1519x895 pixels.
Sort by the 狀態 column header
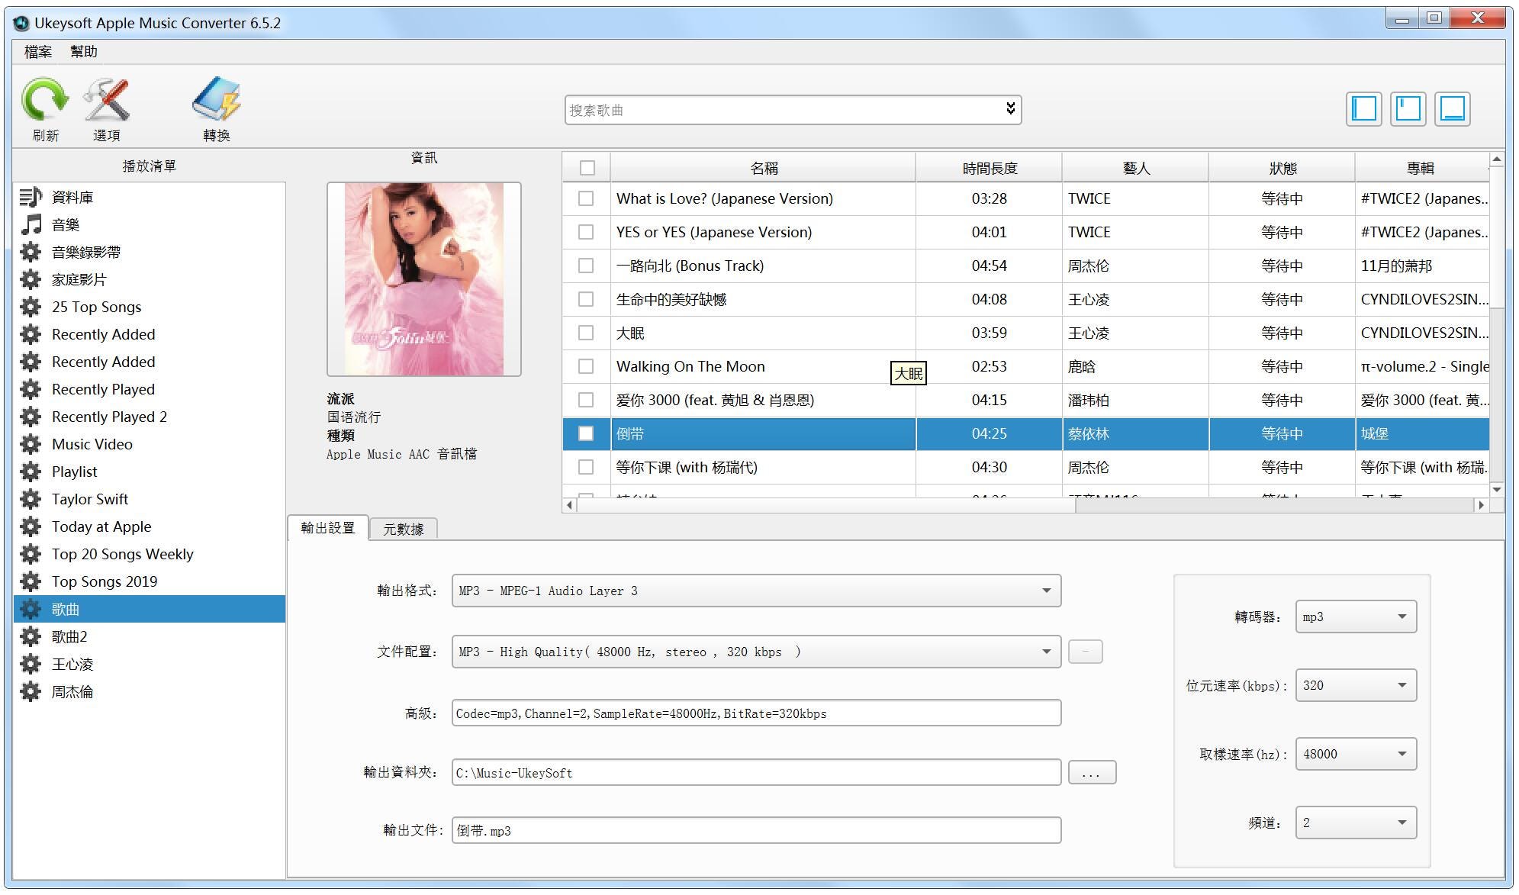coord(1282,168)
